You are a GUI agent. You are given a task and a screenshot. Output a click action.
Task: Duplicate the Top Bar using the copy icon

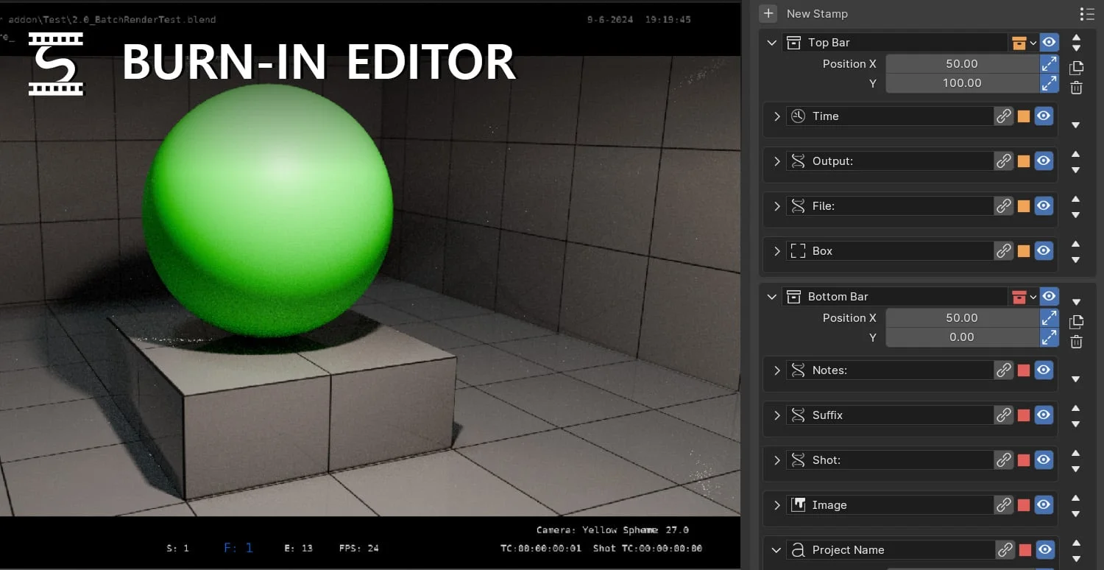click(1076, 67)
